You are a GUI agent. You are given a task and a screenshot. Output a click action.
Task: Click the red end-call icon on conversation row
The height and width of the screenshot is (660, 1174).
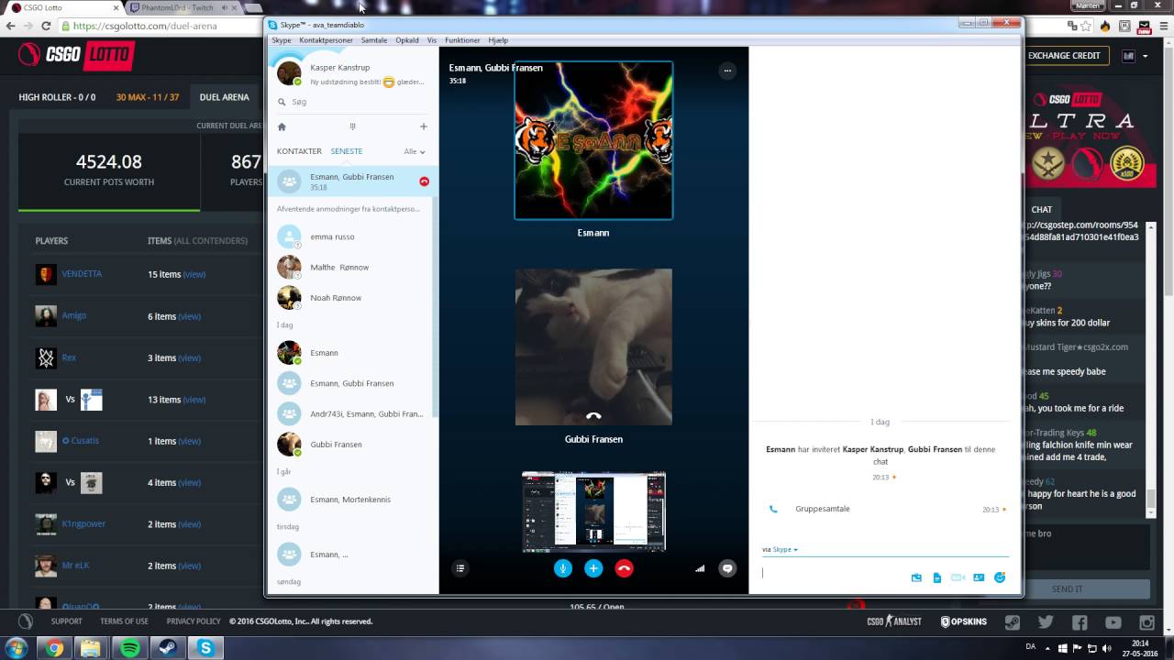pyautogui.click(x=424, y=181)
